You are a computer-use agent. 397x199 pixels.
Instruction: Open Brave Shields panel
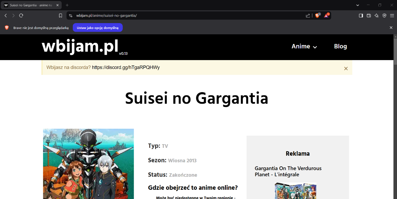[x=318, y=16]
